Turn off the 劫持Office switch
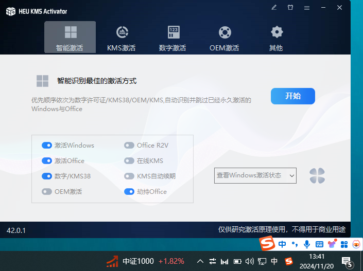Screen dimensions: 363x271 [x=129, y=192]
